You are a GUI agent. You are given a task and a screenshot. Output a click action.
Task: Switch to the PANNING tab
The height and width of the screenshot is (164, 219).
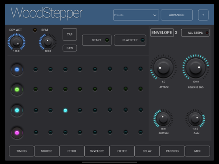tap(172, 151)
